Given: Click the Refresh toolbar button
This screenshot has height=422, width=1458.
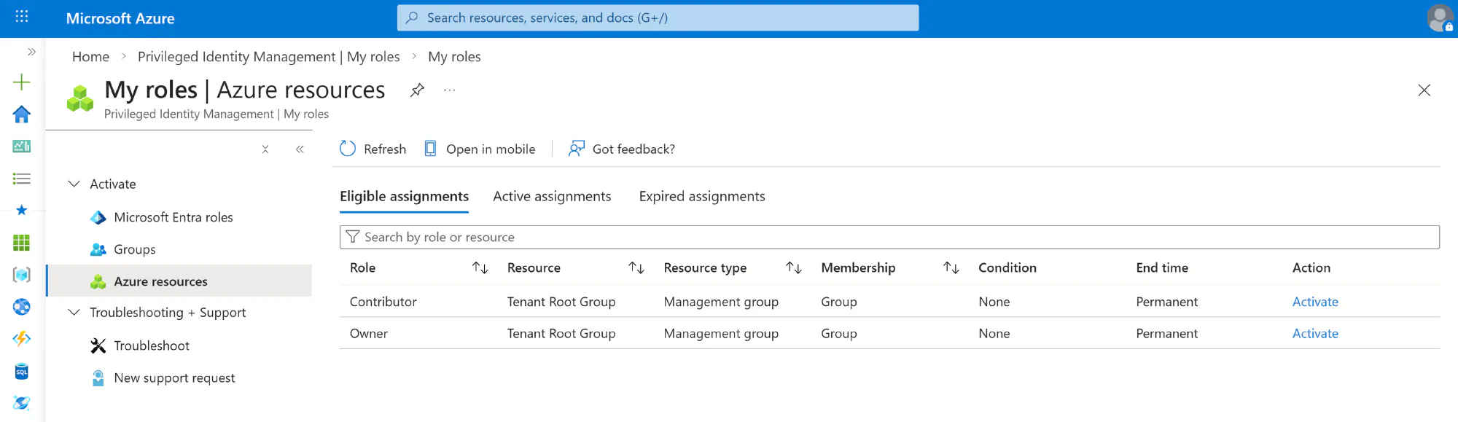Looking at the screenshot, I should 373,149.
